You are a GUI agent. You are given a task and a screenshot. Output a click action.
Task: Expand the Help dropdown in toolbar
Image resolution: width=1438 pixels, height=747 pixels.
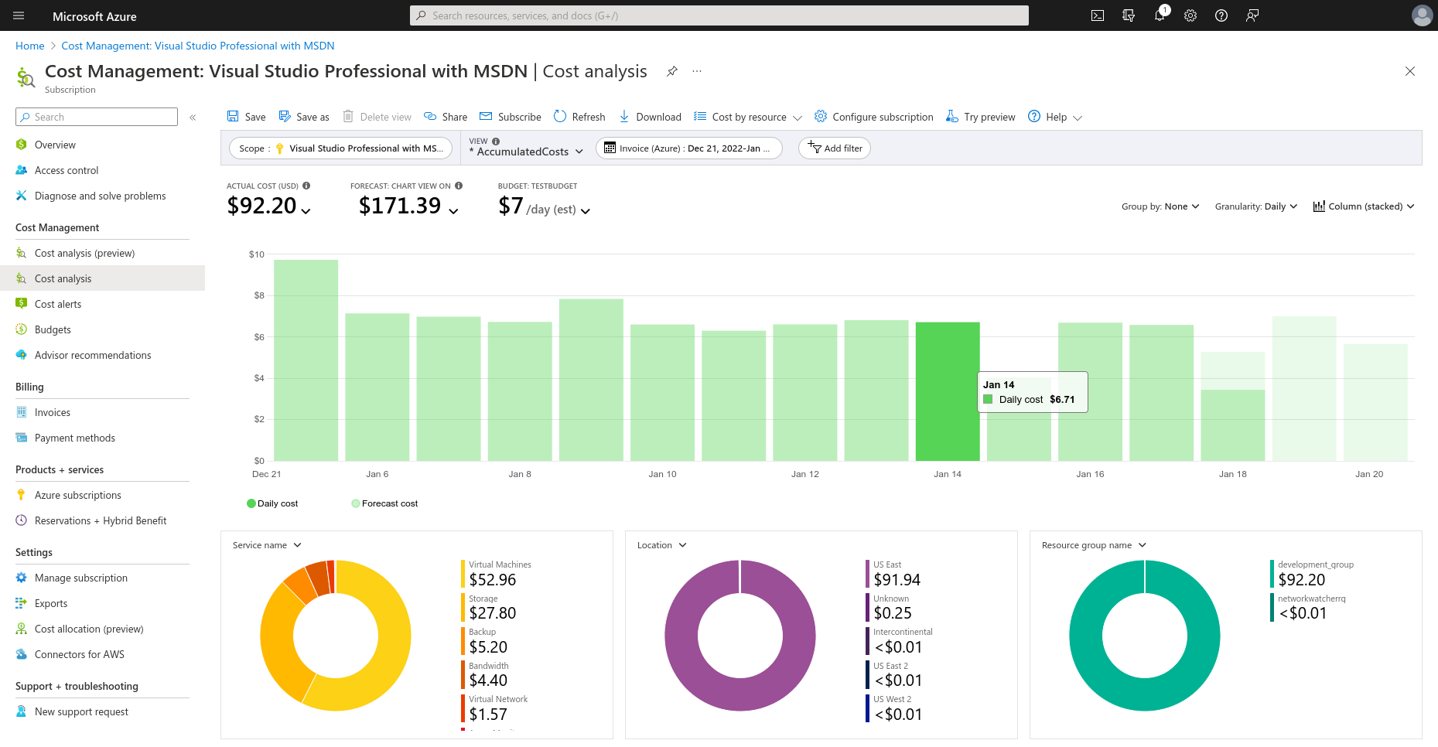pos(1055,117)
